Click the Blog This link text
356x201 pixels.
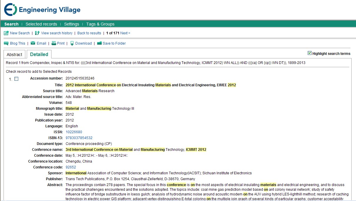(x=18, y=43)
